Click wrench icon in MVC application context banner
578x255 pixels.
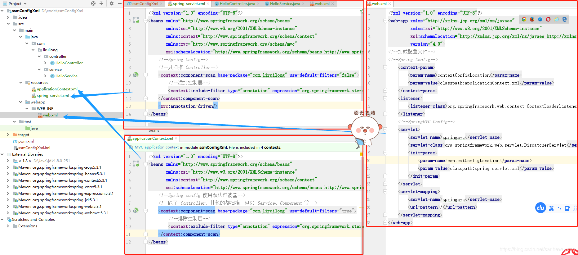click(x=358, y=147)
